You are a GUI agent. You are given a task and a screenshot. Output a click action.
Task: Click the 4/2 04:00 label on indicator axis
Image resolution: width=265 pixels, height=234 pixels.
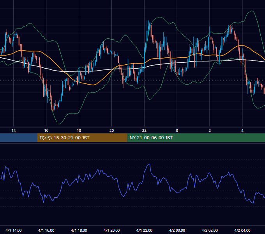point(242,230)
